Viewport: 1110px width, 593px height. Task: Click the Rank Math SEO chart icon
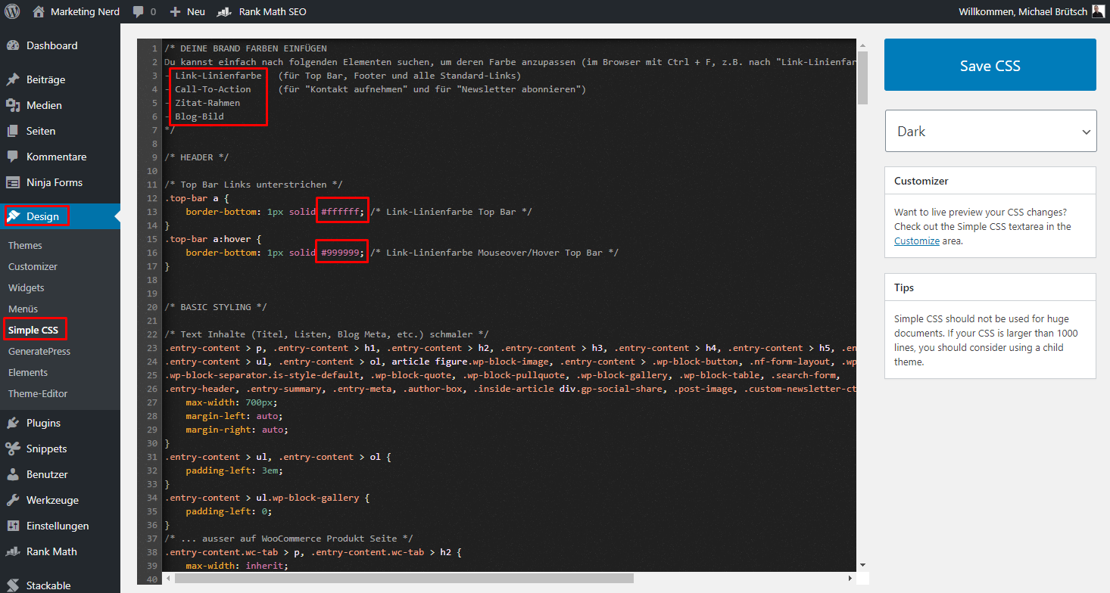[223, 12]
